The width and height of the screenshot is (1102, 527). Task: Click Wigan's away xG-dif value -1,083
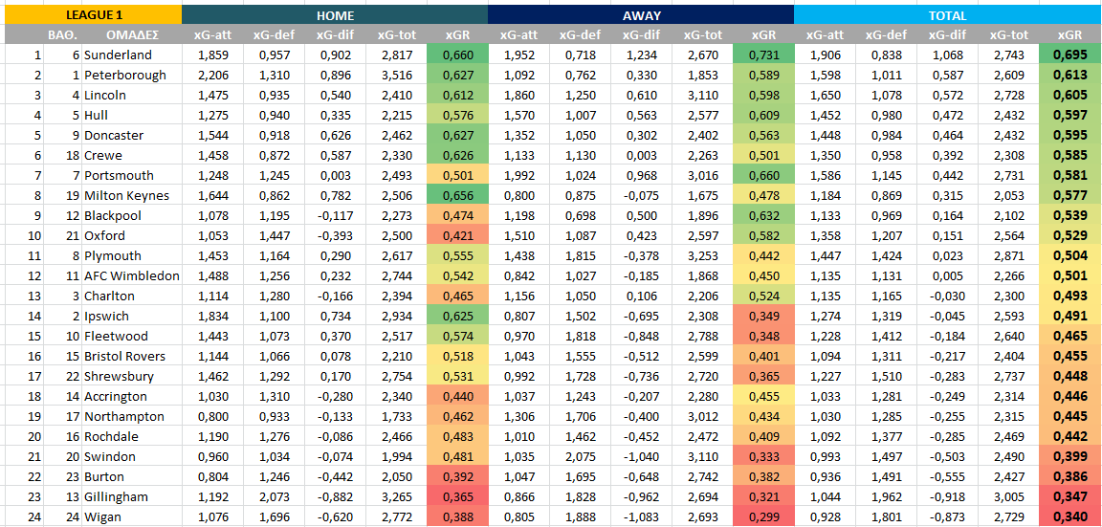(x=641, y=517)
